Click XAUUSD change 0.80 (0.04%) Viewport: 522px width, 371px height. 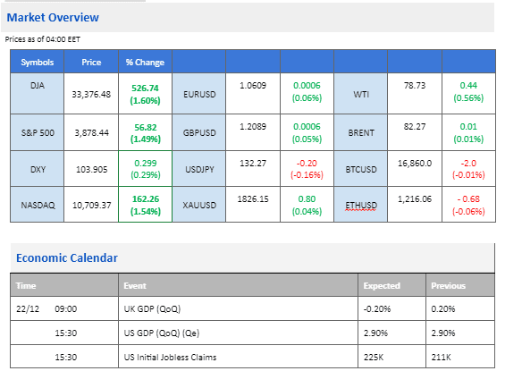coord(307,205)
